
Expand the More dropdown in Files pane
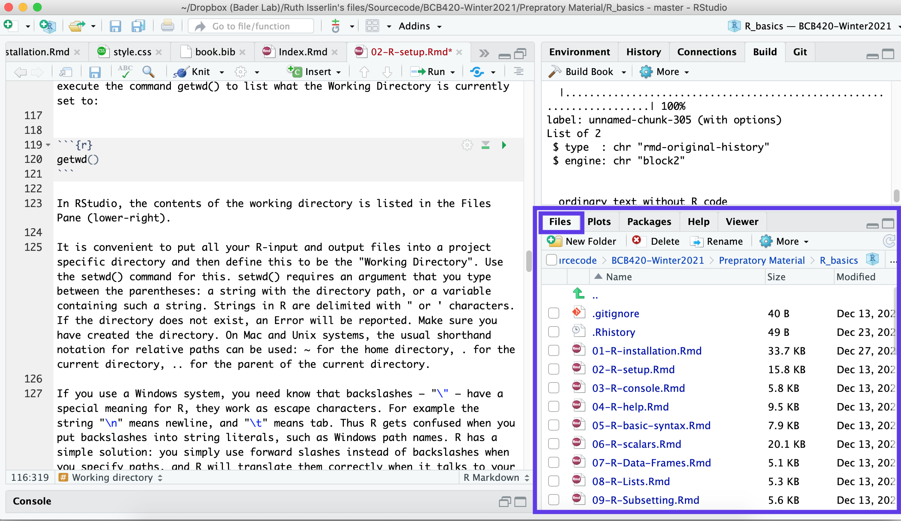[x=784, y=241]
